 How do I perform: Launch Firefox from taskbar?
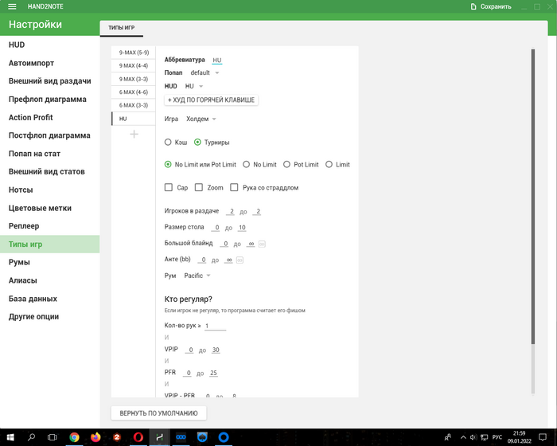[x=95, y=437]
